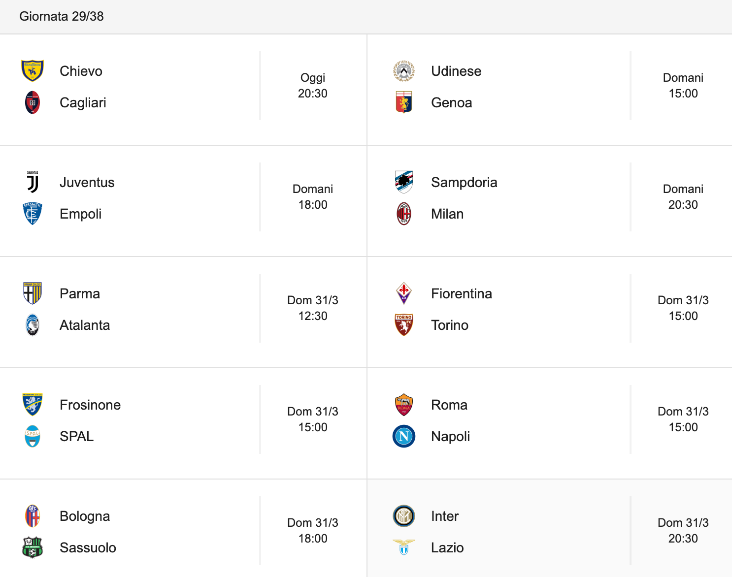
Task: Open the Roma team name
Action: pos(449,405)
